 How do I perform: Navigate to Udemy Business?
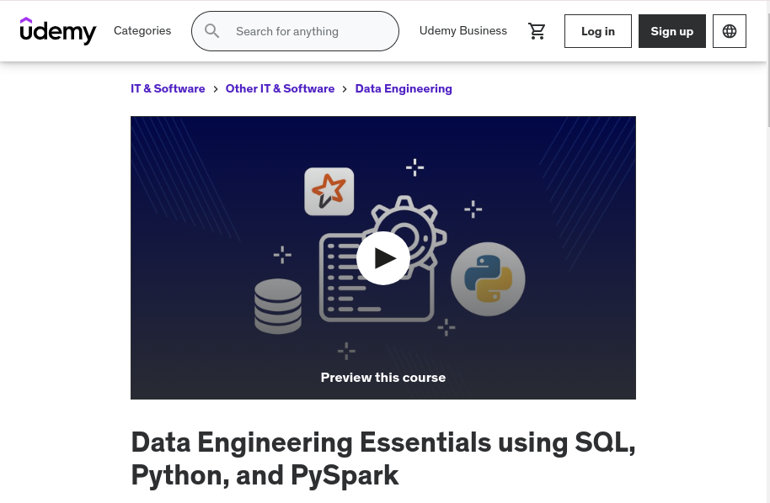[x=463, y=31]
